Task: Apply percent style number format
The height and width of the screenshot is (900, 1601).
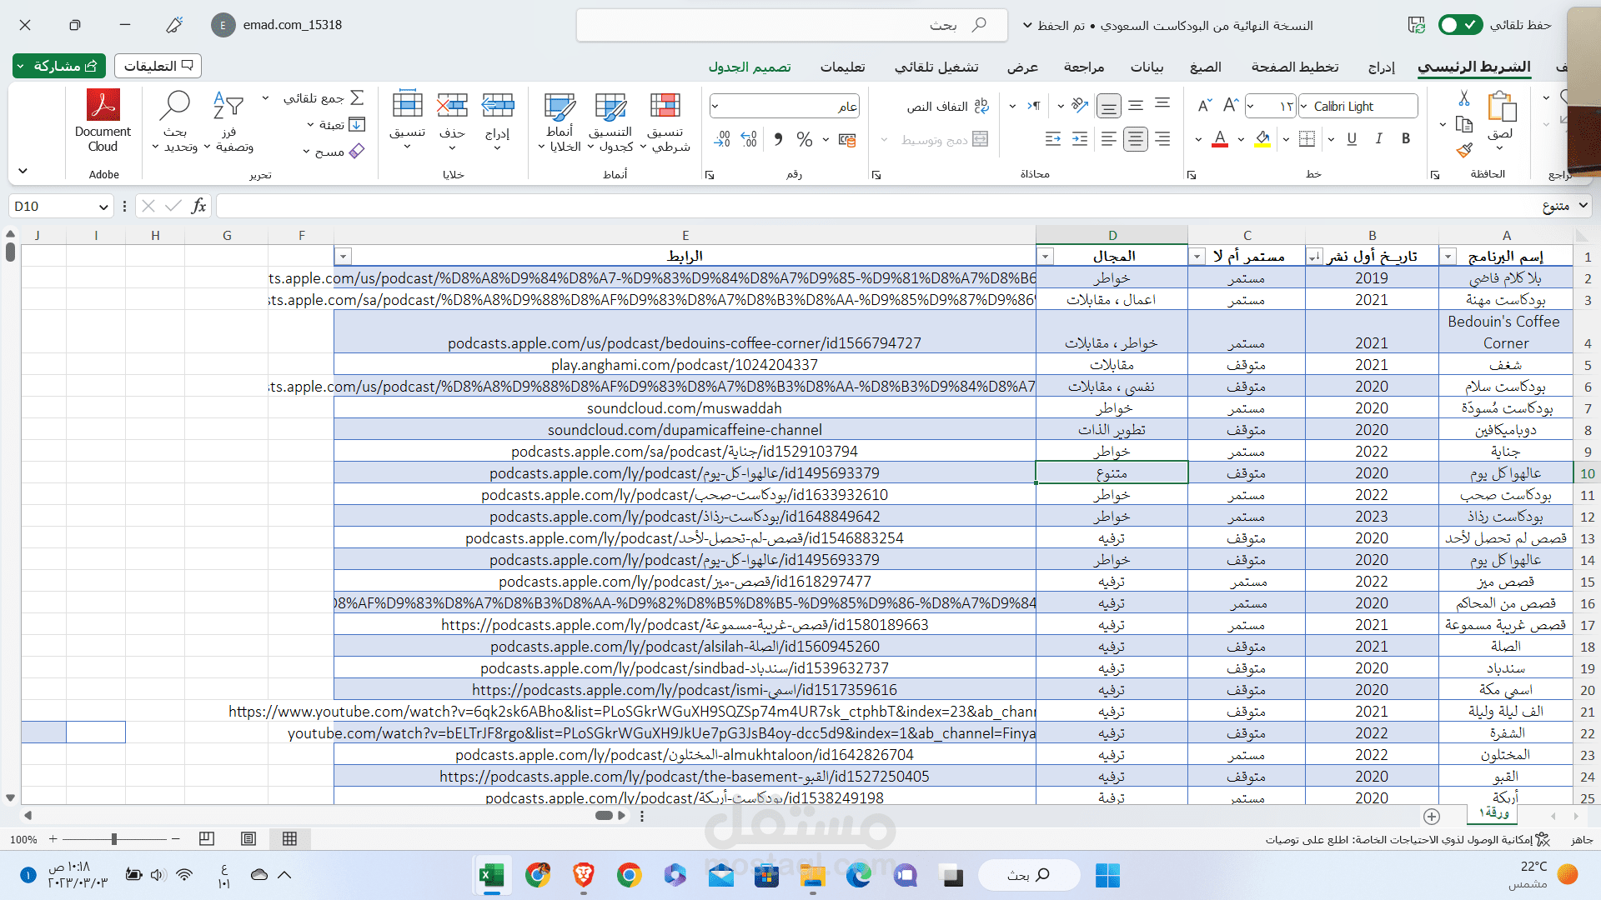Action: [x=804, y=139]
